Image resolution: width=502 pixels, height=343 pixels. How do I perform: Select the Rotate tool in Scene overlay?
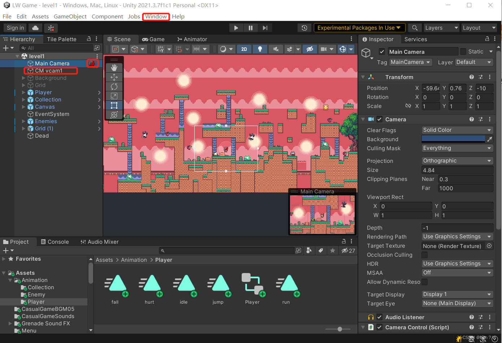coord(114,87)
